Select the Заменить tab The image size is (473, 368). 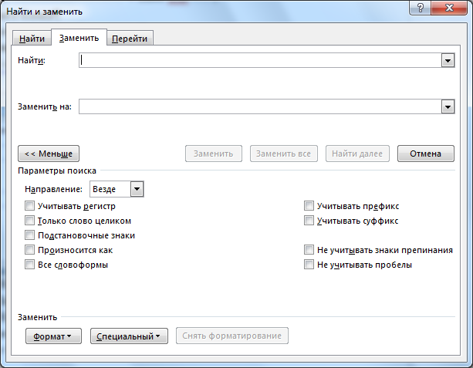tap(79, 38)
